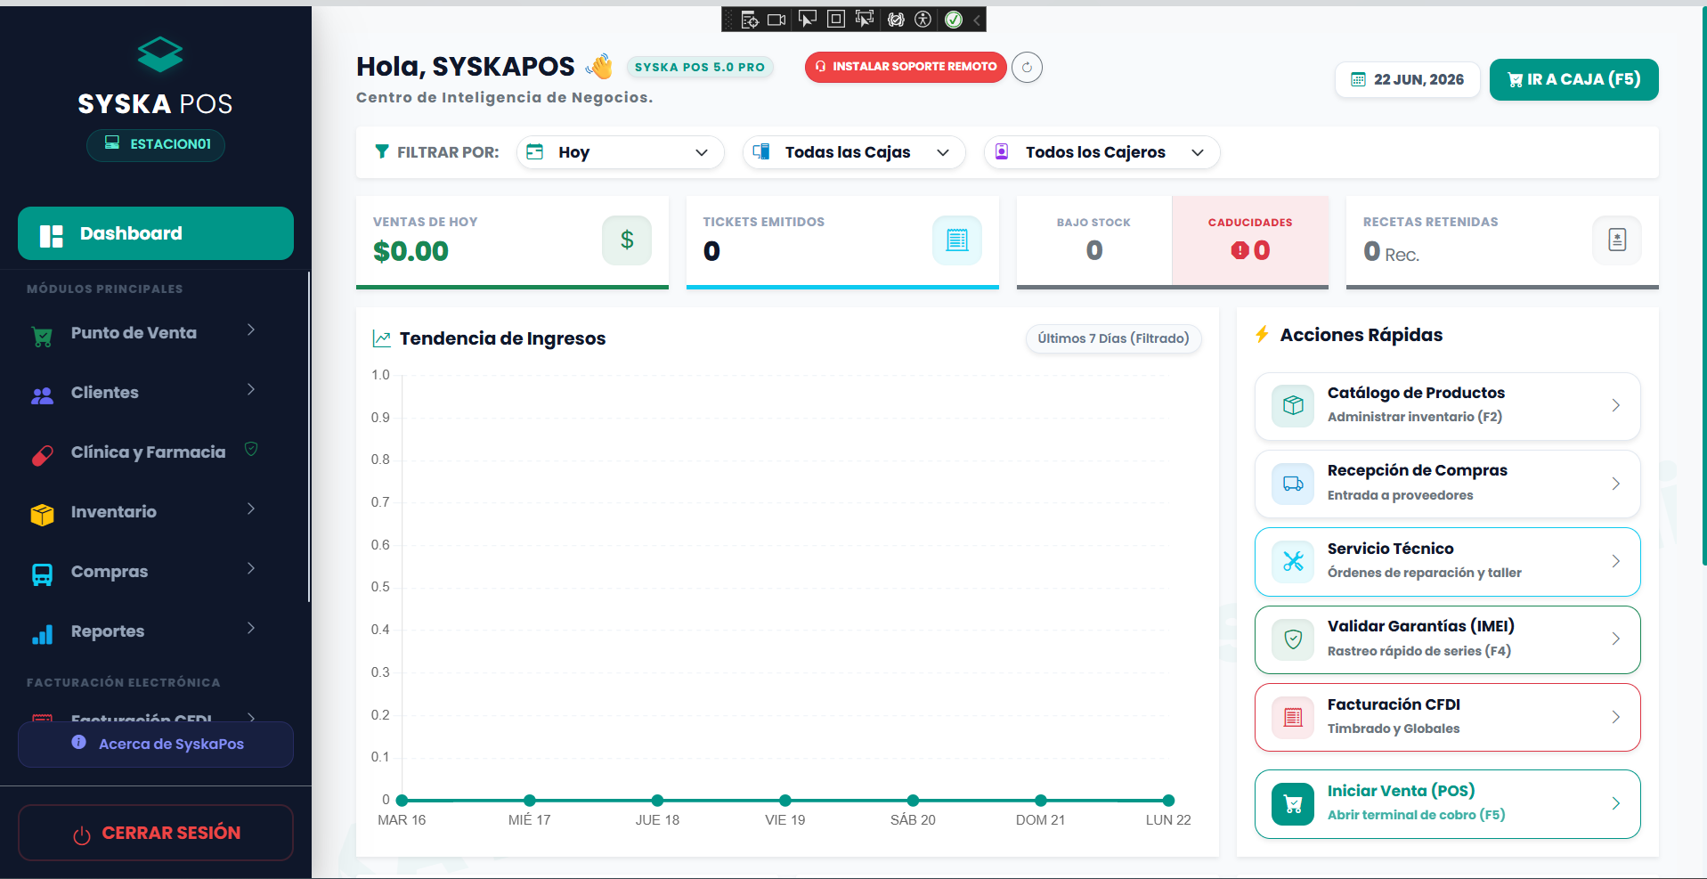Click Últimos 7 Días (Filtrado) pill

[1113, 338]
